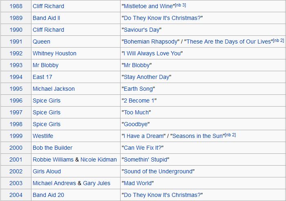Viewport: 286px width, 201px height.
Task: Open Nicole Kidman's page link
Action: 98,159
